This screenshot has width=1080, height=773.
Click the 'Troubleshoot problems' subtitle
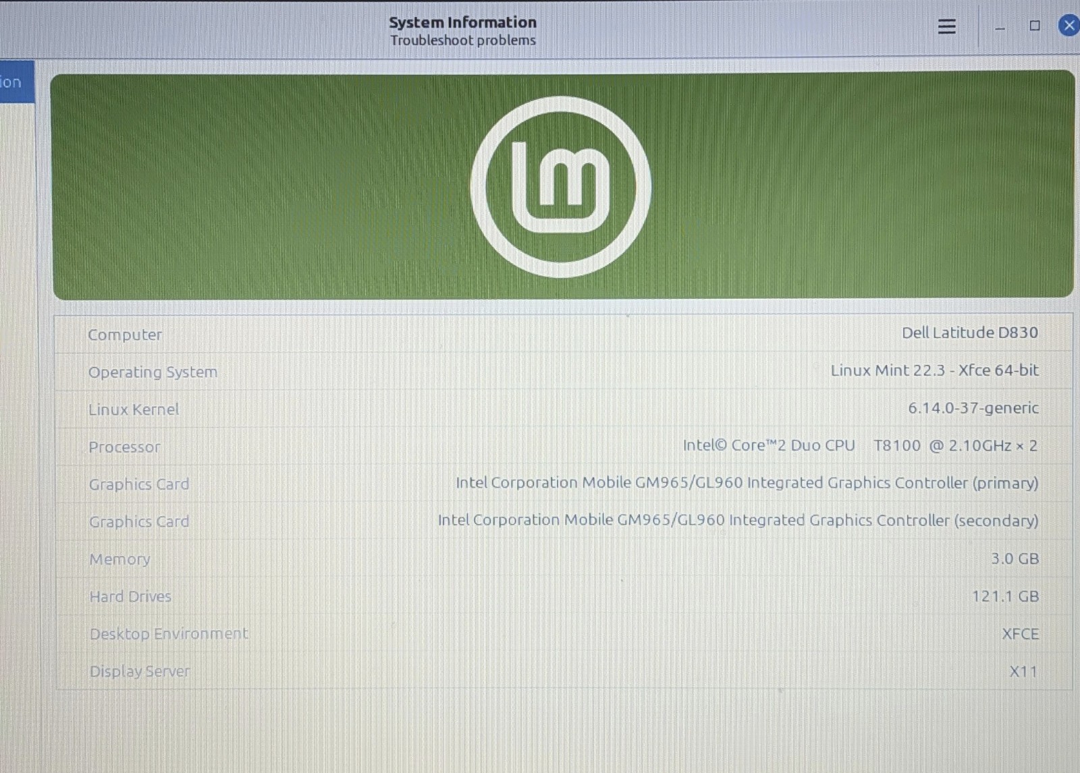462,40
